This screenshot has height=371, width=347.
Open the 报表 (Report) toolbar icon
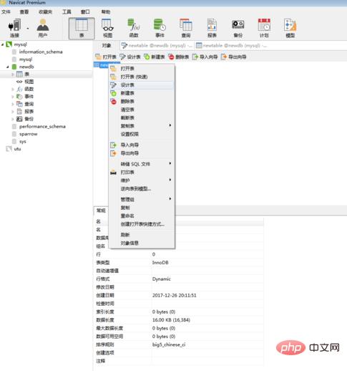[x=212, y=28]
